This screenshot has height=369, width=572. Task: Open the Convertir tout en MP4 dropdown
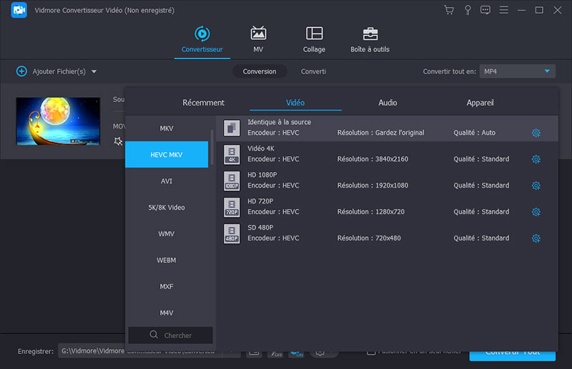(x=517, y=71)
